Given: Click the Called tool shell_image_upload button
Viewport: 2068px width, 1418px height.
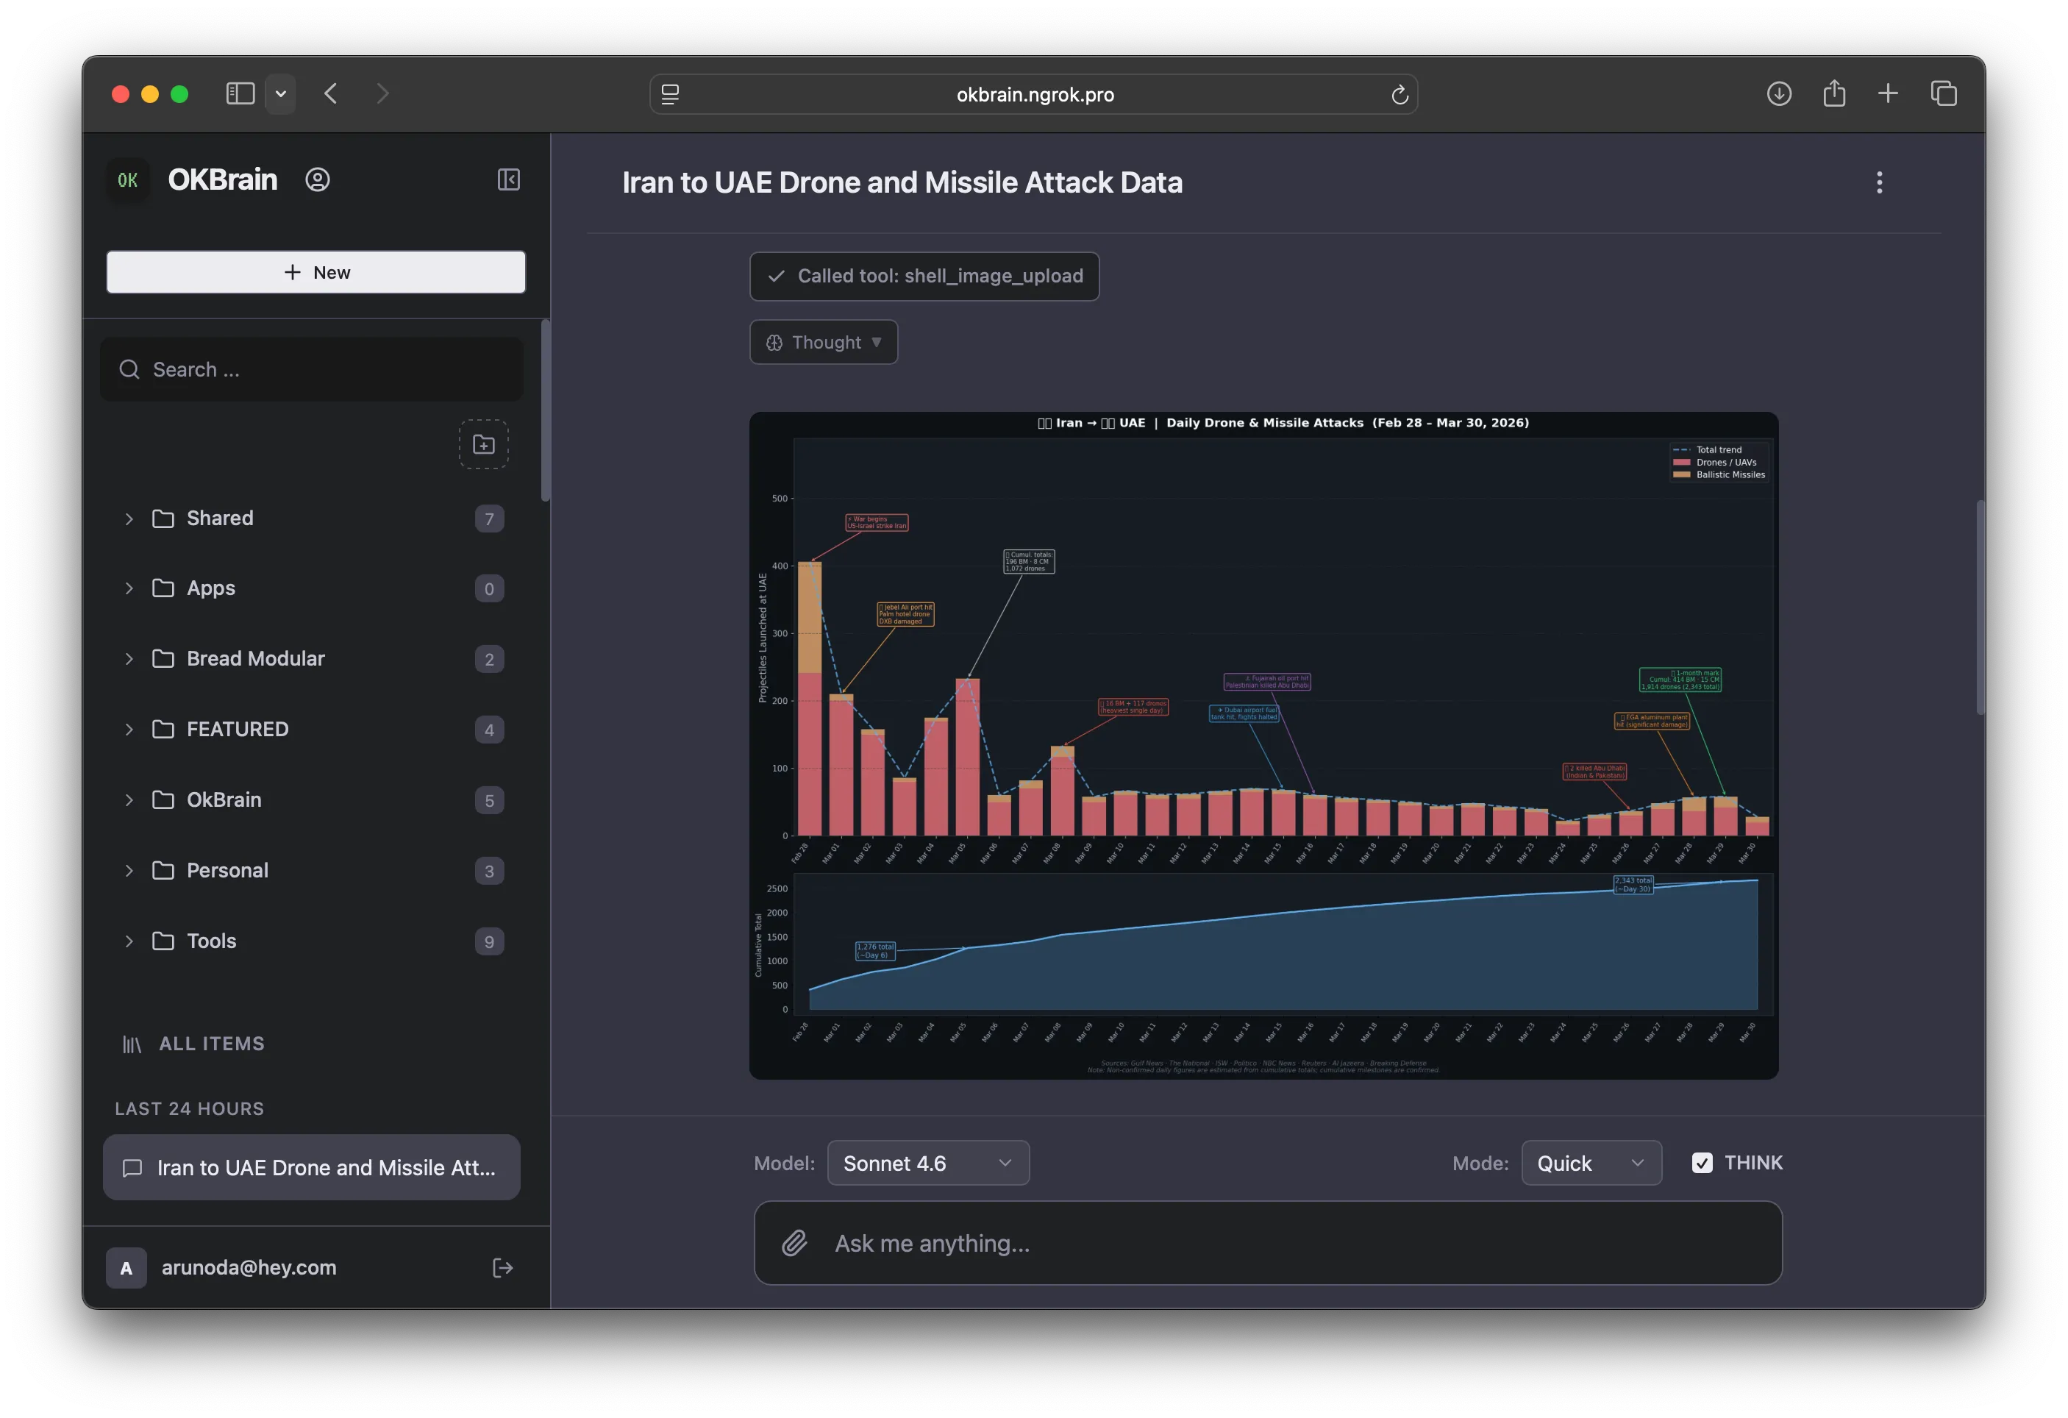Looking at the screenshot, I should [924, 276].
